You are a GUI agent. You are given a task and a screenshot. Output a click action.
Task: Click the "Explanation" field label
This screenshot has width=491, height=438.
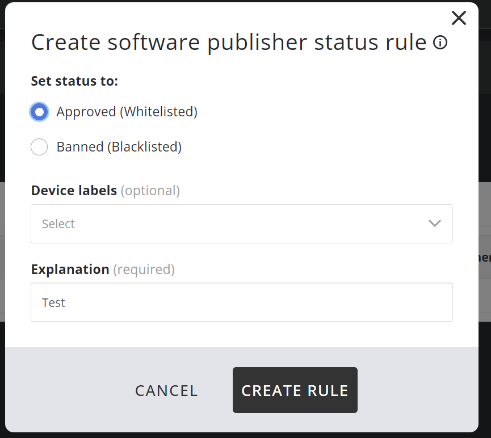pyautogui.click(x=70, y=269)
